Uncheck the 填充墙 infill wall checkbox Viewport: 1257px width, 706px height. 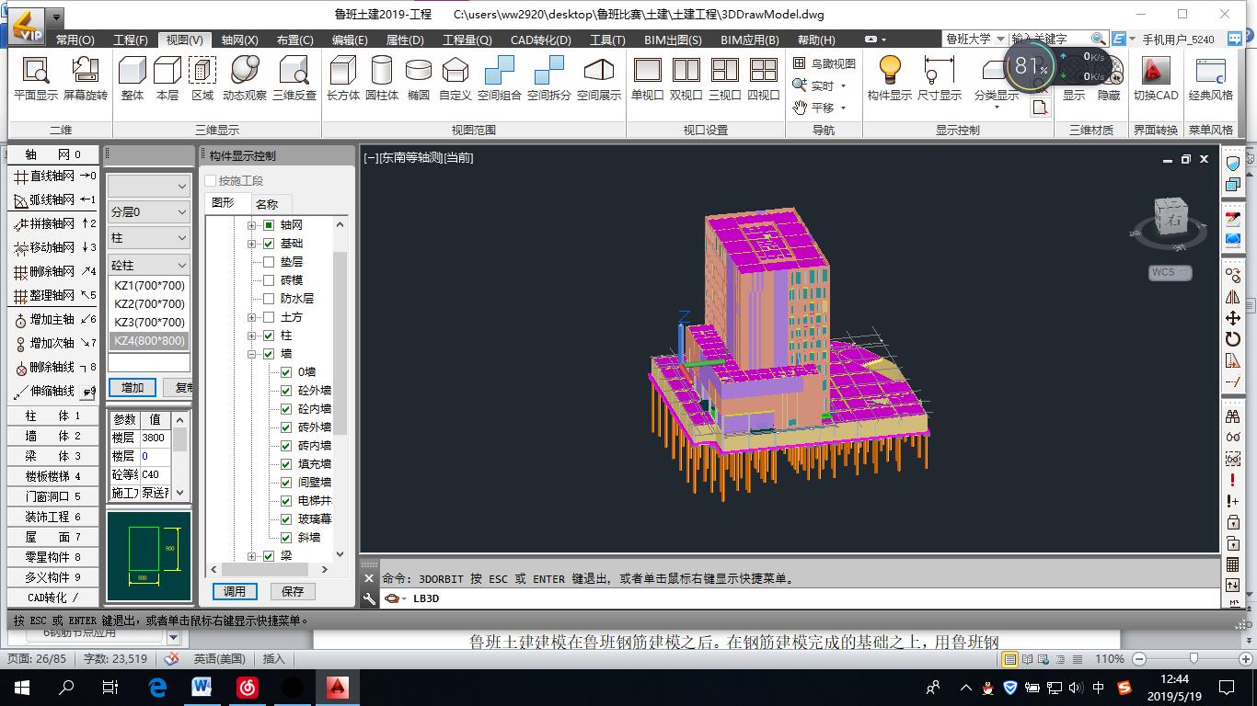pyautogui.click(x=286, y=464)
